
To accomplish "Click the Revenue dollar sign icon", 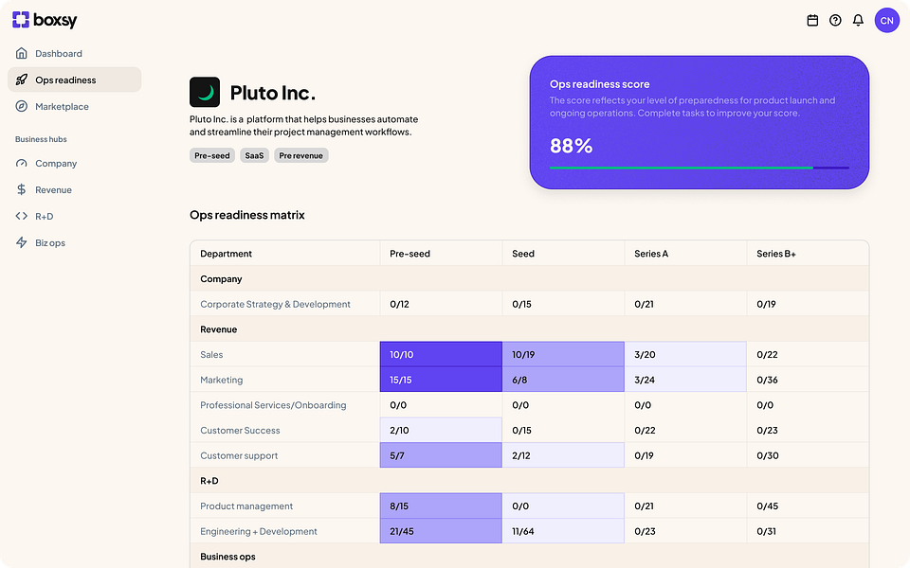I will pos(22,190).
